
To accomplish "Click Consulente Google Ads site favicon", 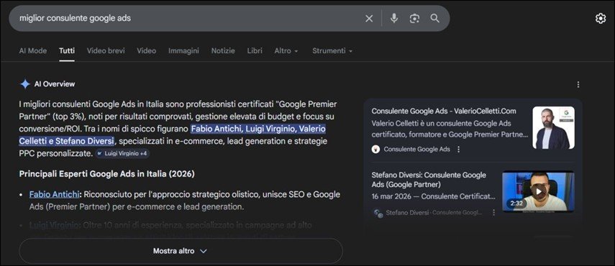I will pyautogui.click(x=375, y=150).
